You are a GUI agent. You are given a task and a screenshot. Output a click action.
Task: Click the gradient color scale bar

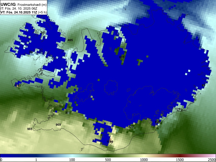[108, 156]
